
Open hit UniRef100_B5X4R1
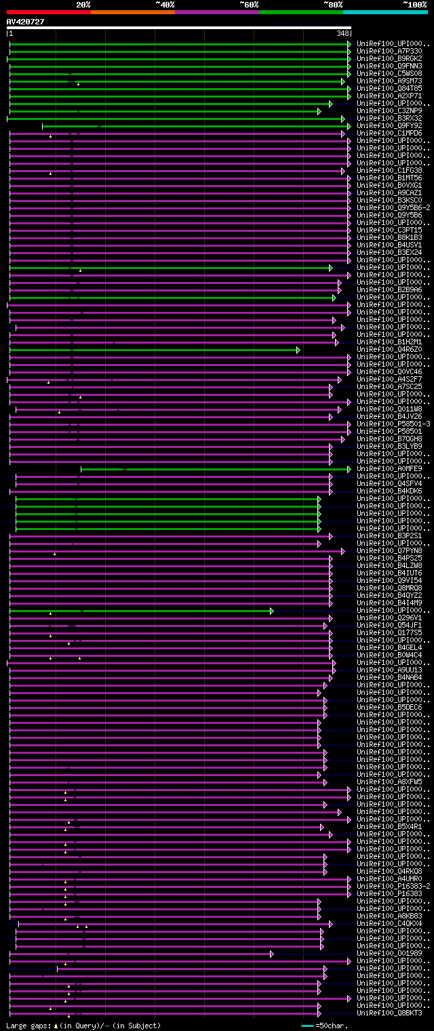pos(389,826)
